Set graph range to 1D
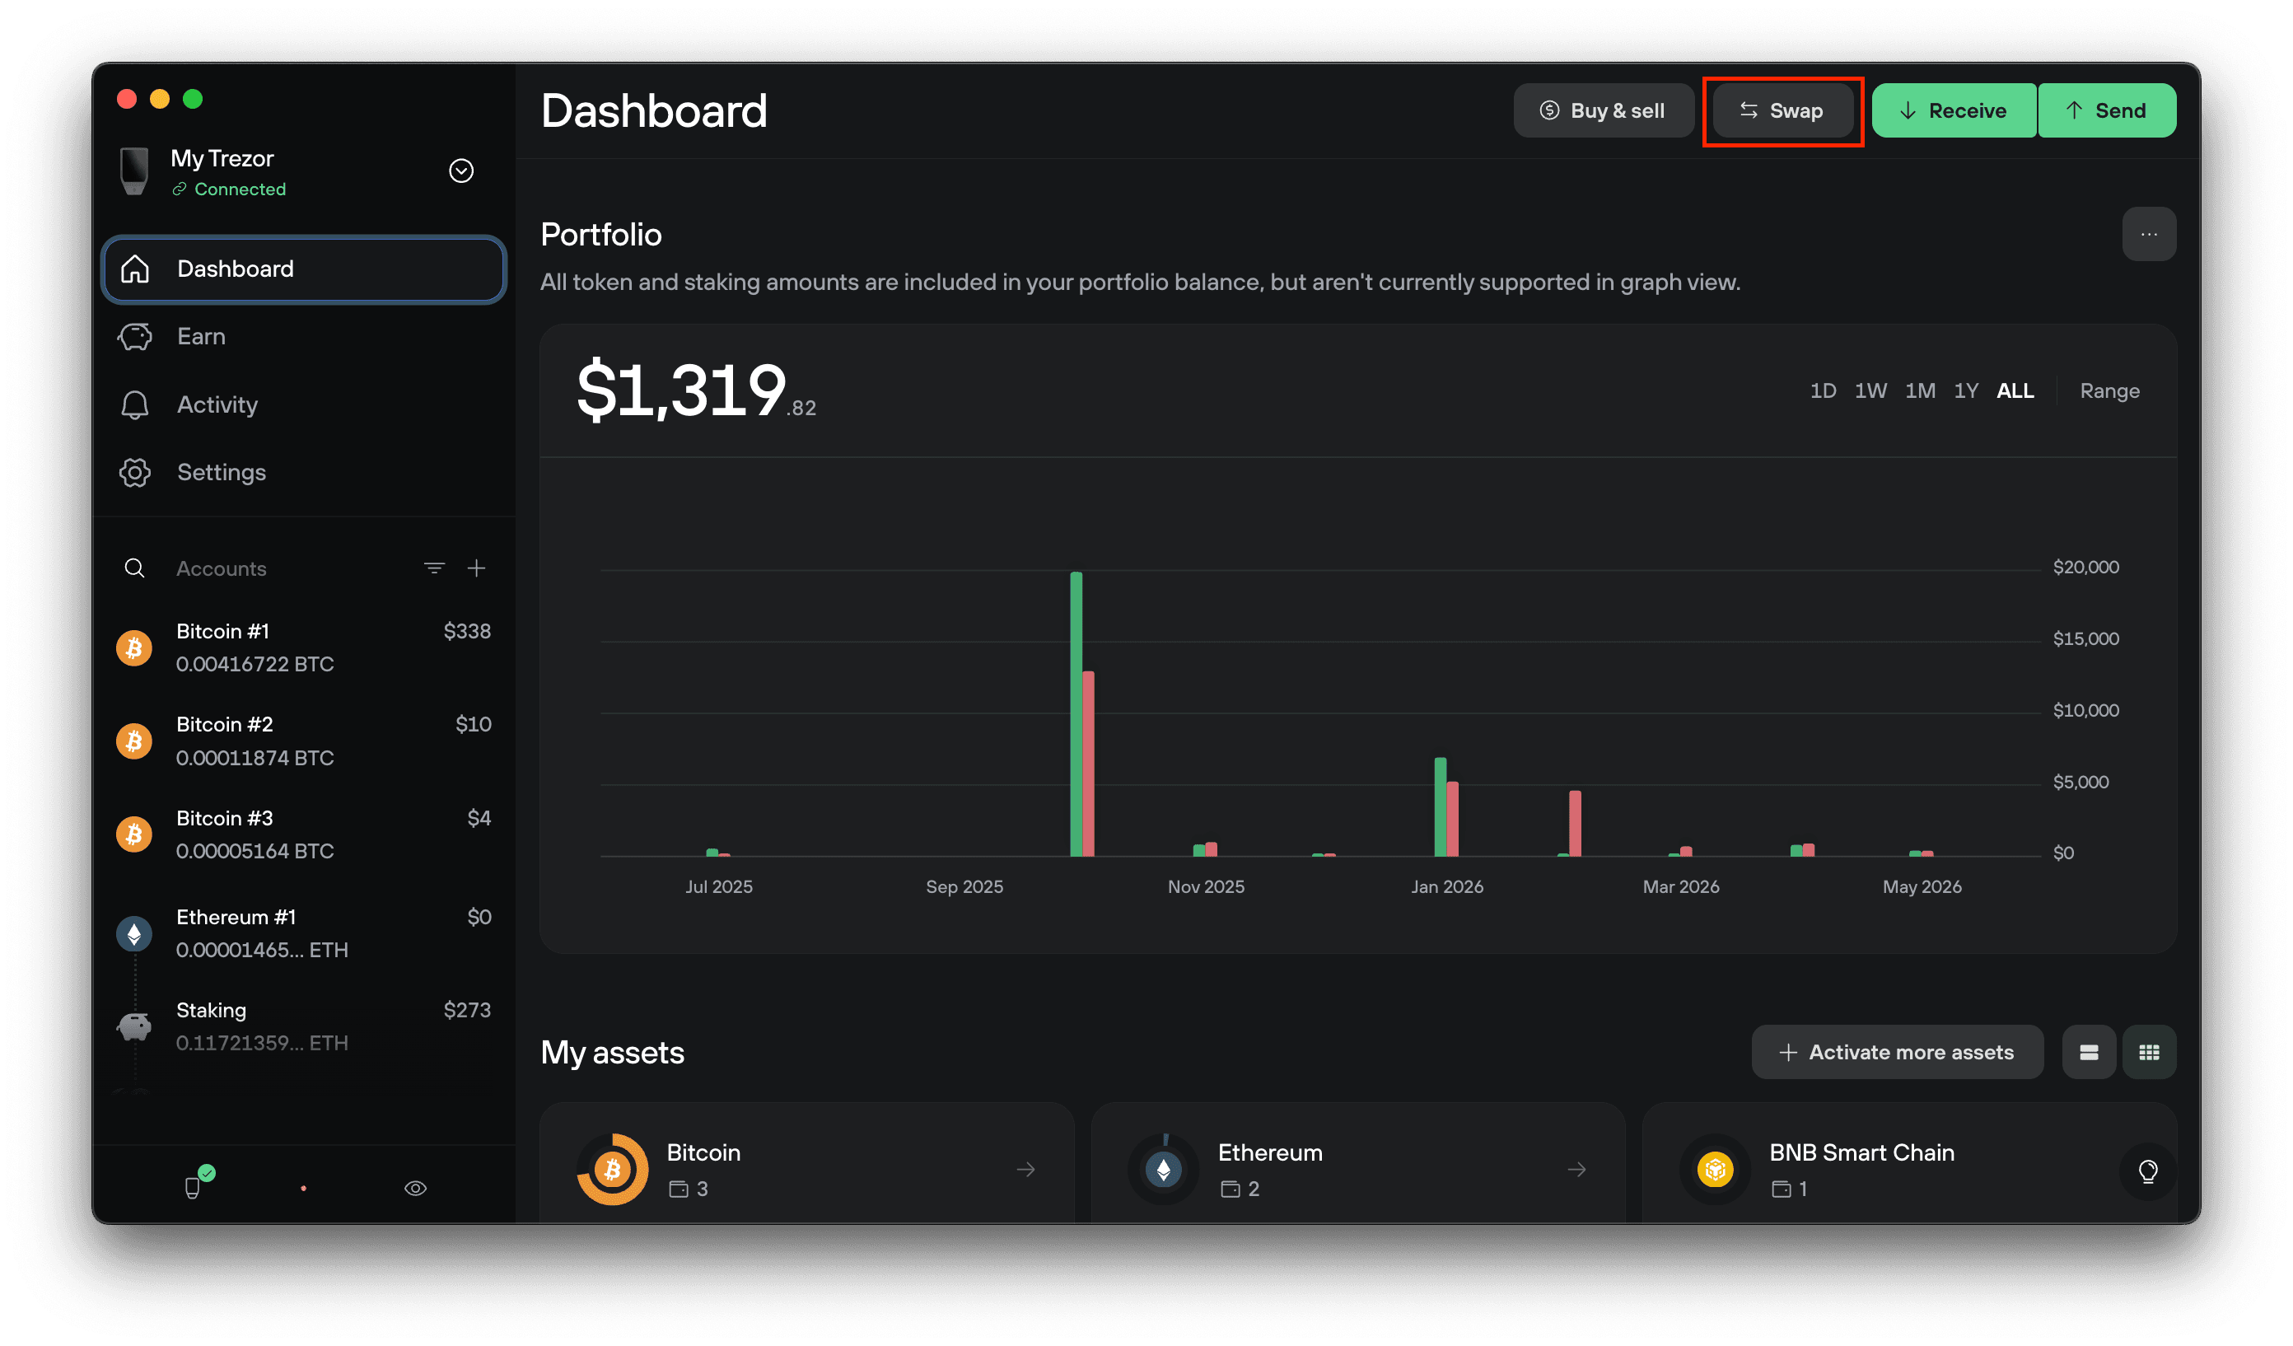This screenshot has height=1346, width=2293. point(1823,391)
